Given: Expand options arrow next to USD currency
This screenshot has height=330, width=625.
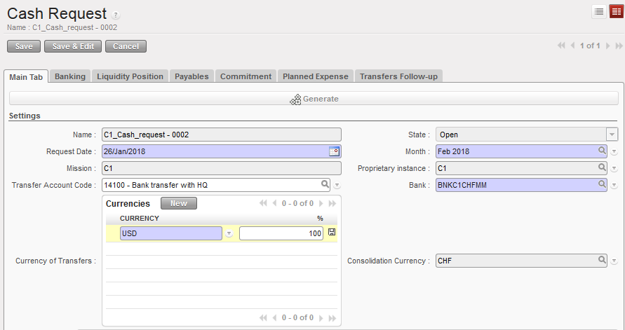Looking at the screenshot, I should (229, 233).
